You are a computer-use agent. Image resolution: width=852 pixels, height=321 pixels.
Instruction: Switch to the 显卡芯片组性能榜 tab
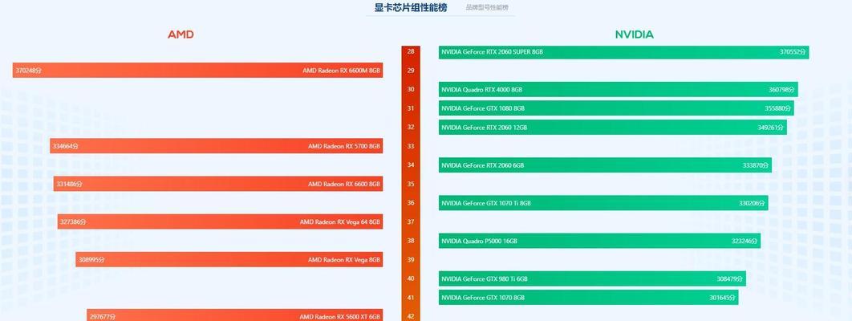point(411,7)
